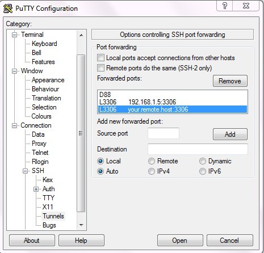
Task: Click the Open button to start session
Action: tap(180, 241)
